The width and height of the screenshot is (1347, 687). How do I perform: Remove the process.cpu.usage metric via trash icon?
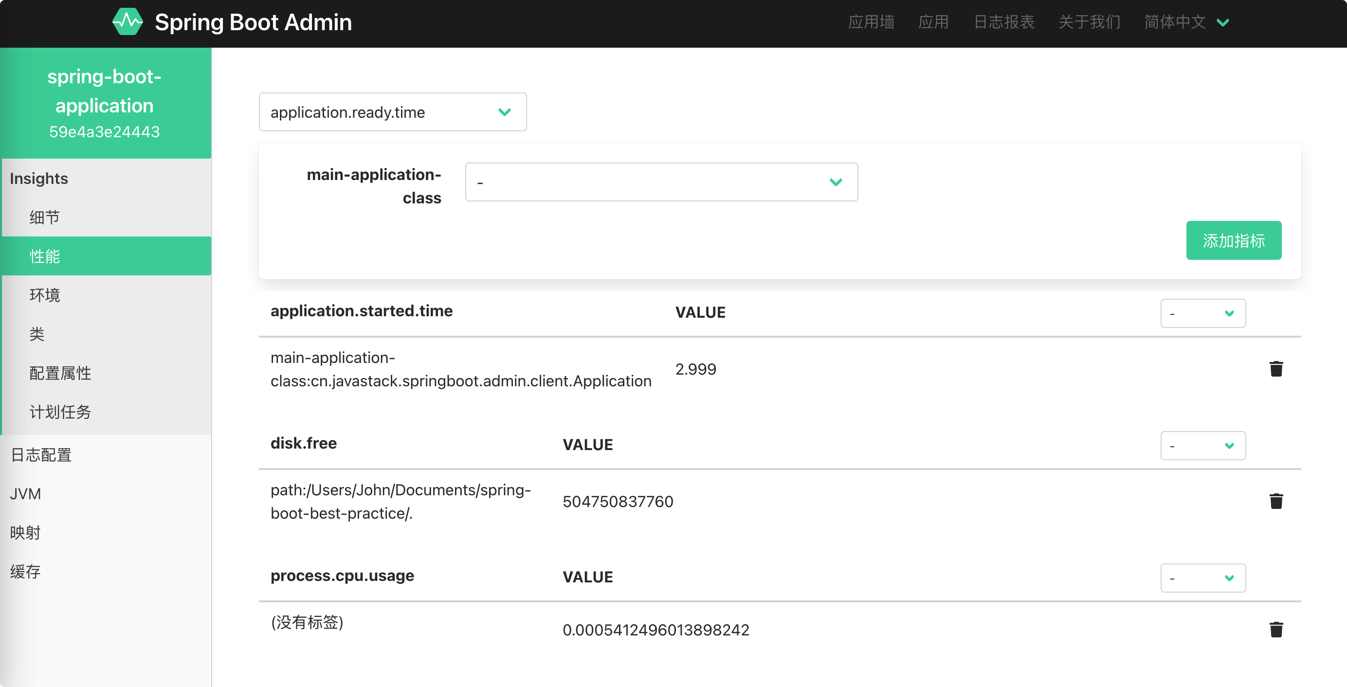point(1276,630)
